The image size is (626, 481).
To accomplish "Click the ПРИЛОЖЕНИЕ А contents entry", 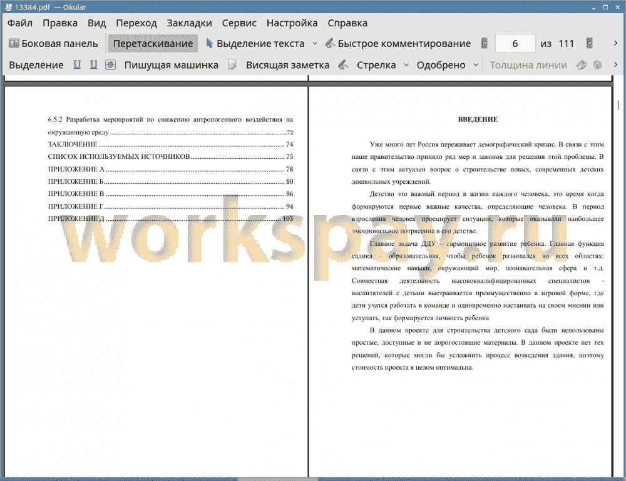I will tap(170, 169).
